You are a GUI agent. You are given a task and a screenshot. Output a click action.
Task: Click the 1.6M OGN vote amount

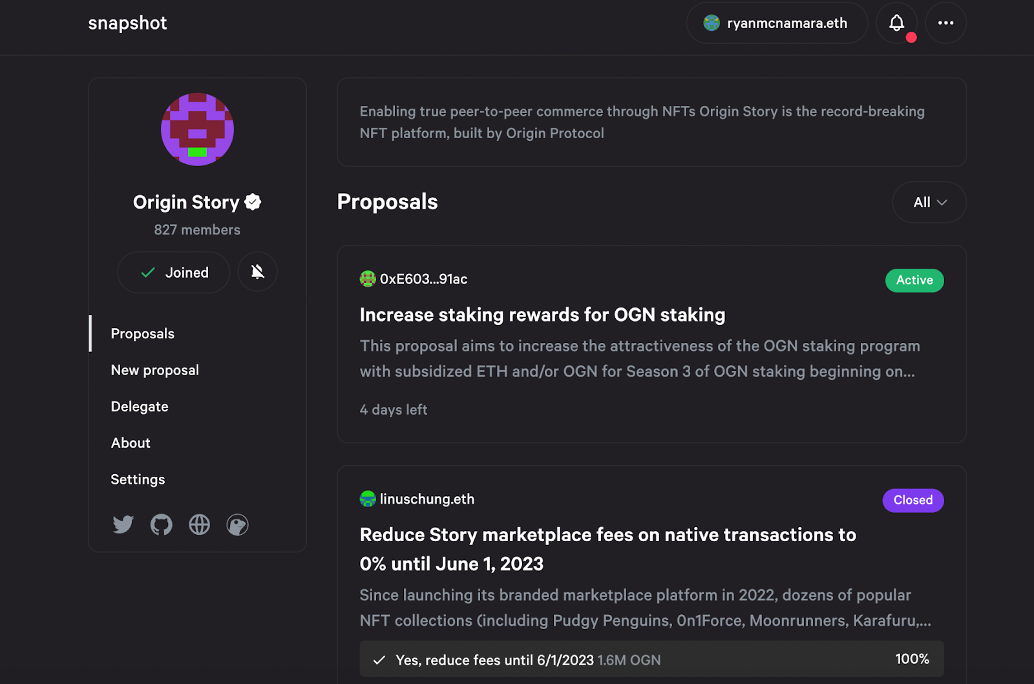629,660
